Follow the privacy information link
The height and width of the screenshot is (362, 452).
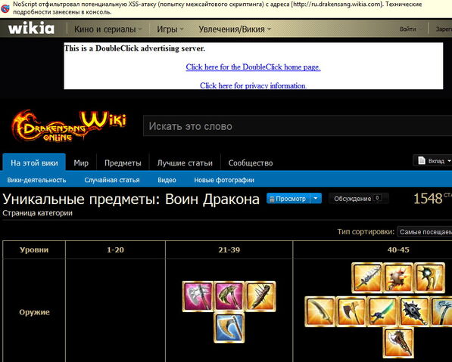point(253,85)
